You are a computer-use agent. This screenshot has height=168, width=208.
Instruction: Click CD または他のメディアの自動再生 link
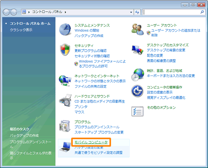click(x=100, y=101)
